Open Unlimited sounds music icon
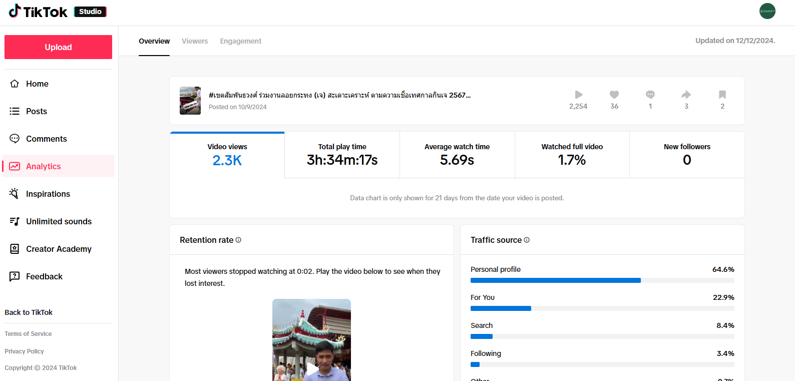 tap(15, 221)
